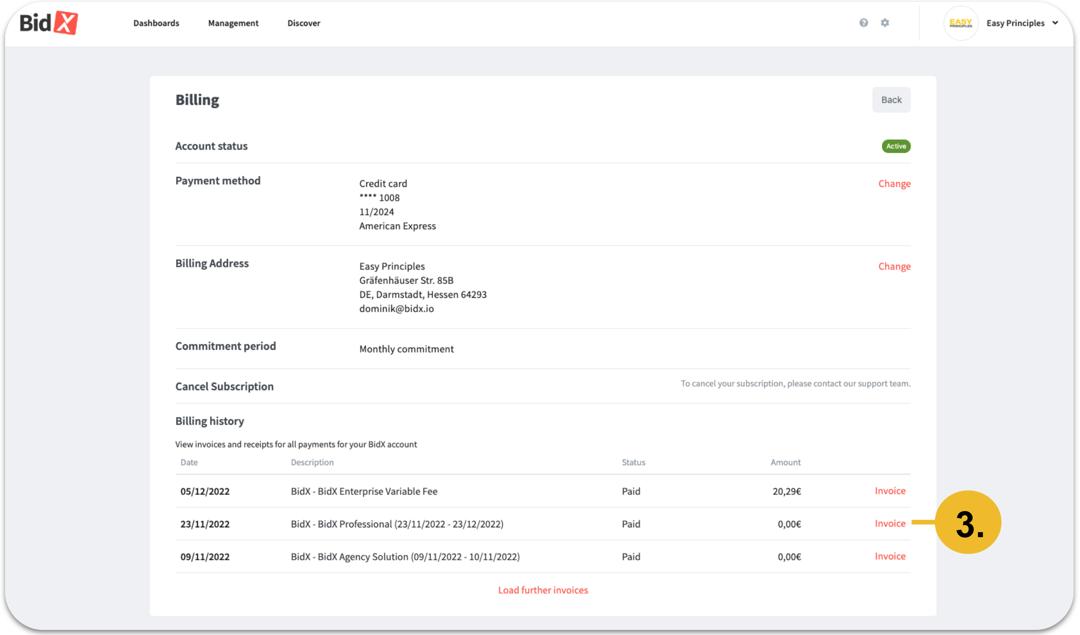Select the 05/12/2022 date cell
This screenshot has height=635, width=1080.
205,491
